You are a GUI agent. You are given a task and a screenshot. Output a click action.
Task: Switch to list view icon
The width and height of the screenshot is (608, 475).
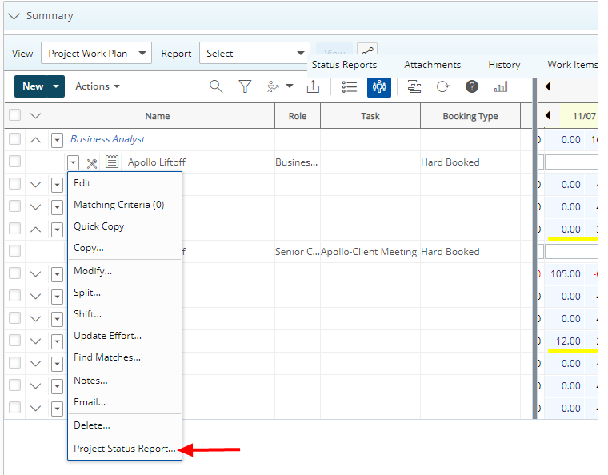pyautogui.click(x=350, y=86)
